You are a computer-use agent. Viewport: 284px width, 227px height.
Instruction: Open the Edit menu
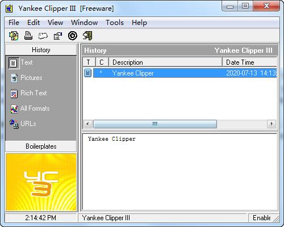(x=34, y=23)
